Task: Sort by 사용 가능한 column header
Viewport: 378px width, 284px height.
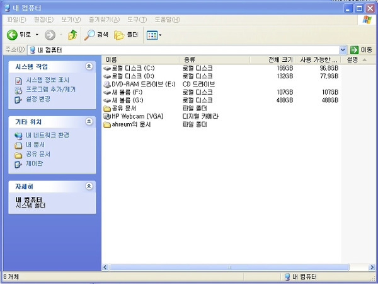Action: click(318, 60)
